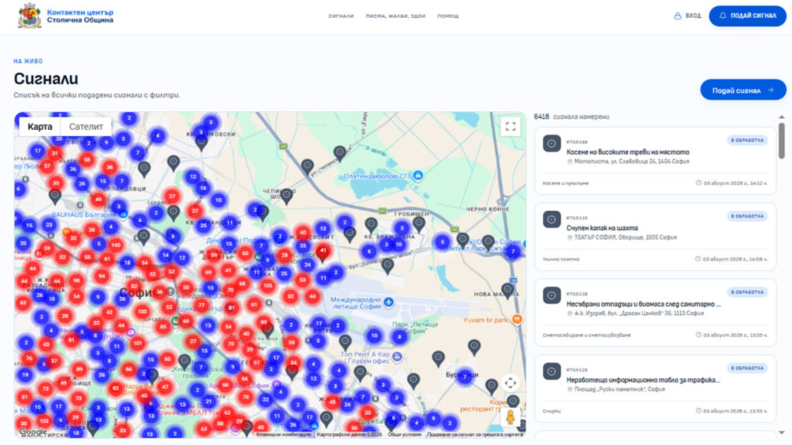Image resolution: width=792 pixels, height=445 pixels.
Task: Click the Yuvam tır parkı restaurant icon
Action: (517, 319)
